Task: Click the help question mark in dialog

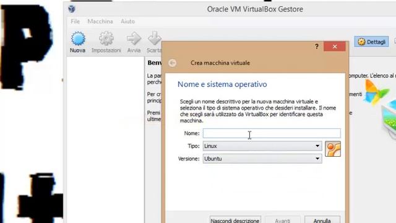Action: click(x=317, y=46)
